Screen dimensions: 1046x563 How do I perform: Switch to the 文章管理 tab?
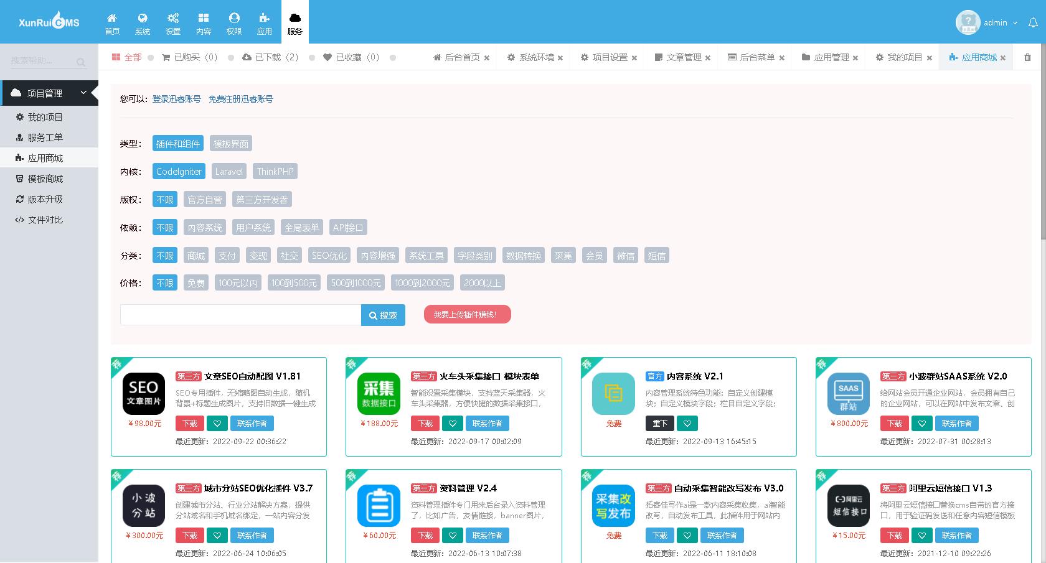click(683, 57)
